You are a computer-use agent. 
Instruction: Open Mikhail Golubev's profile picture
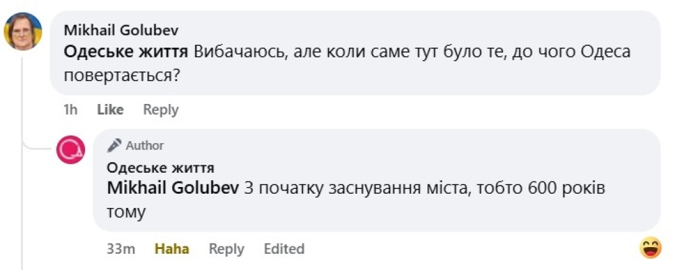coord(24,31)
